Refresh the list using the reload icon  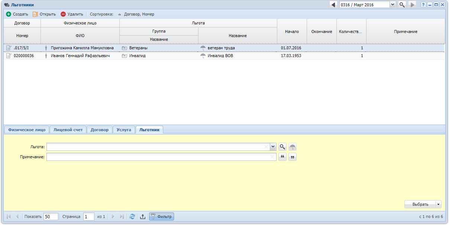(132, 217)
